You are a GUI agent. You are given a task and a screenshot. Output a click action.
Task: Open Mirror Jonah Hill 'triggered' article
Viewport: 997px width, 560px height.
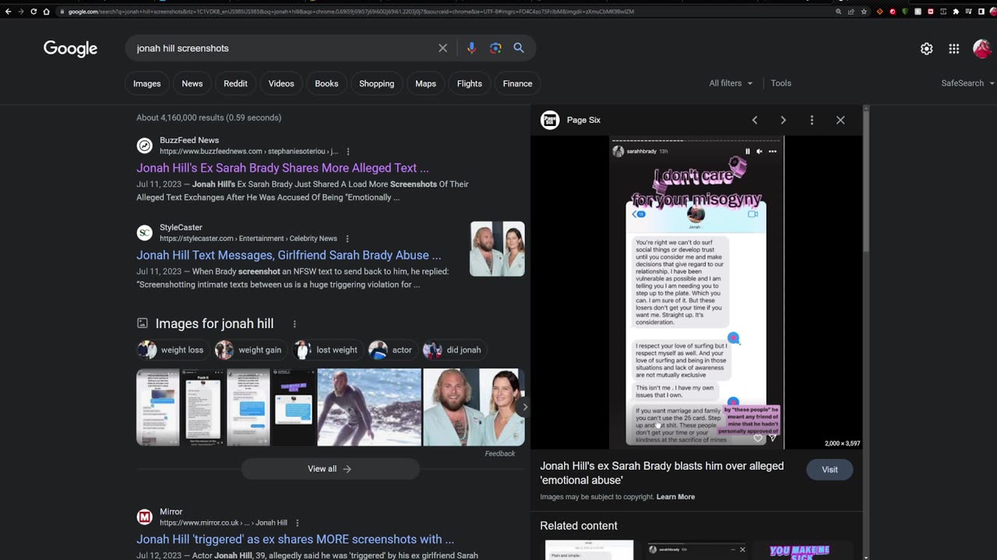(x=295, y=539)
